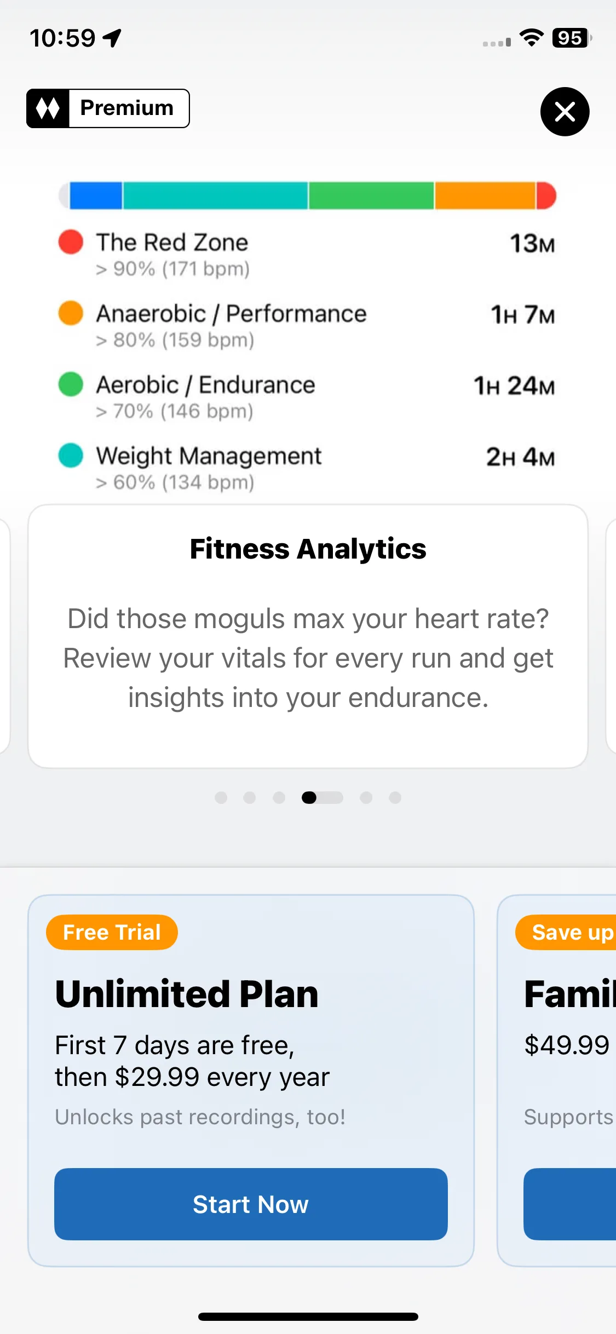Tap the red Red Zone dot

(x=71, y=242)
